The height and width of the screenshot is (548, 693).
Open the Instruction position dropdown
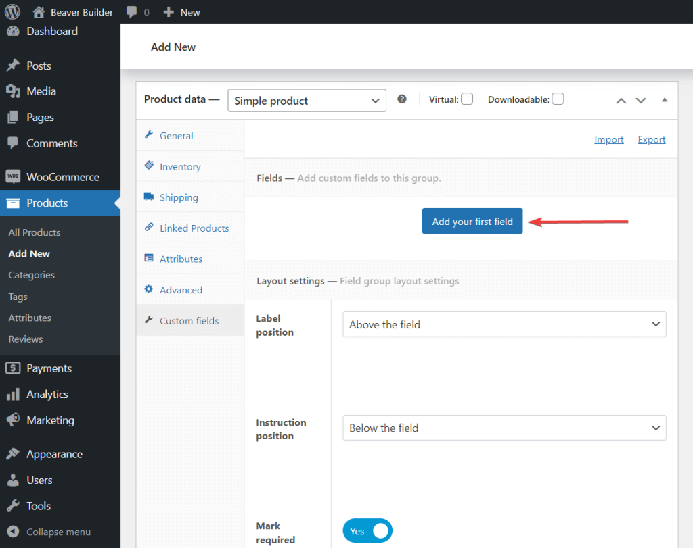[x=504, y=428]
